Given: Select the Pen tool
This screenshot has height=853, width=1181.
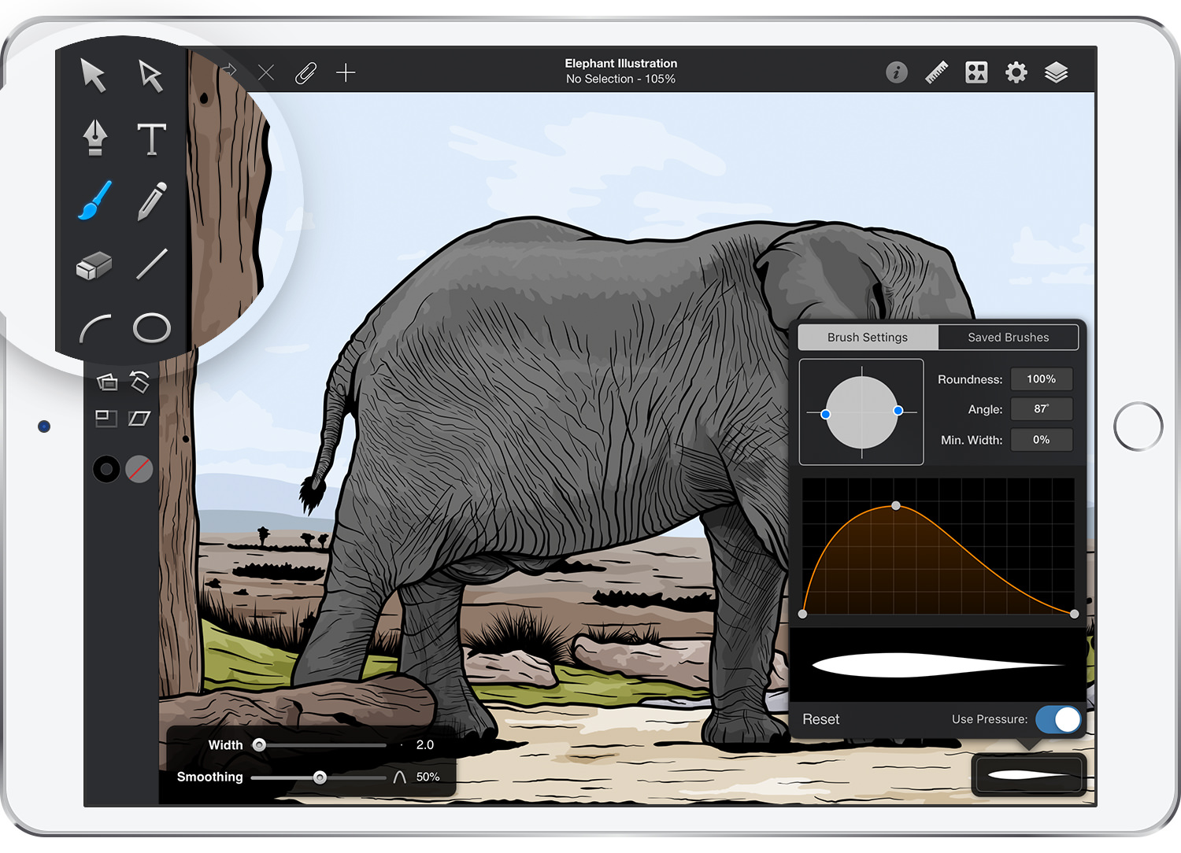Looking at the screenshot, I should coord(95,138).
